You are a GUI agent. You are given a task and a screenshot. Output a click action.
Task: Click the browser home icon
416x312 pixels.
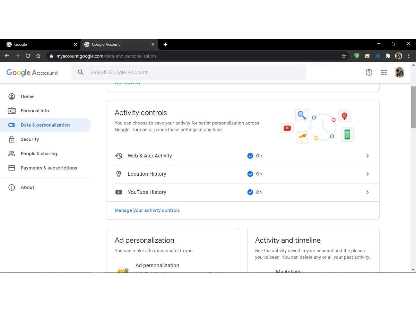click(38, 56)
